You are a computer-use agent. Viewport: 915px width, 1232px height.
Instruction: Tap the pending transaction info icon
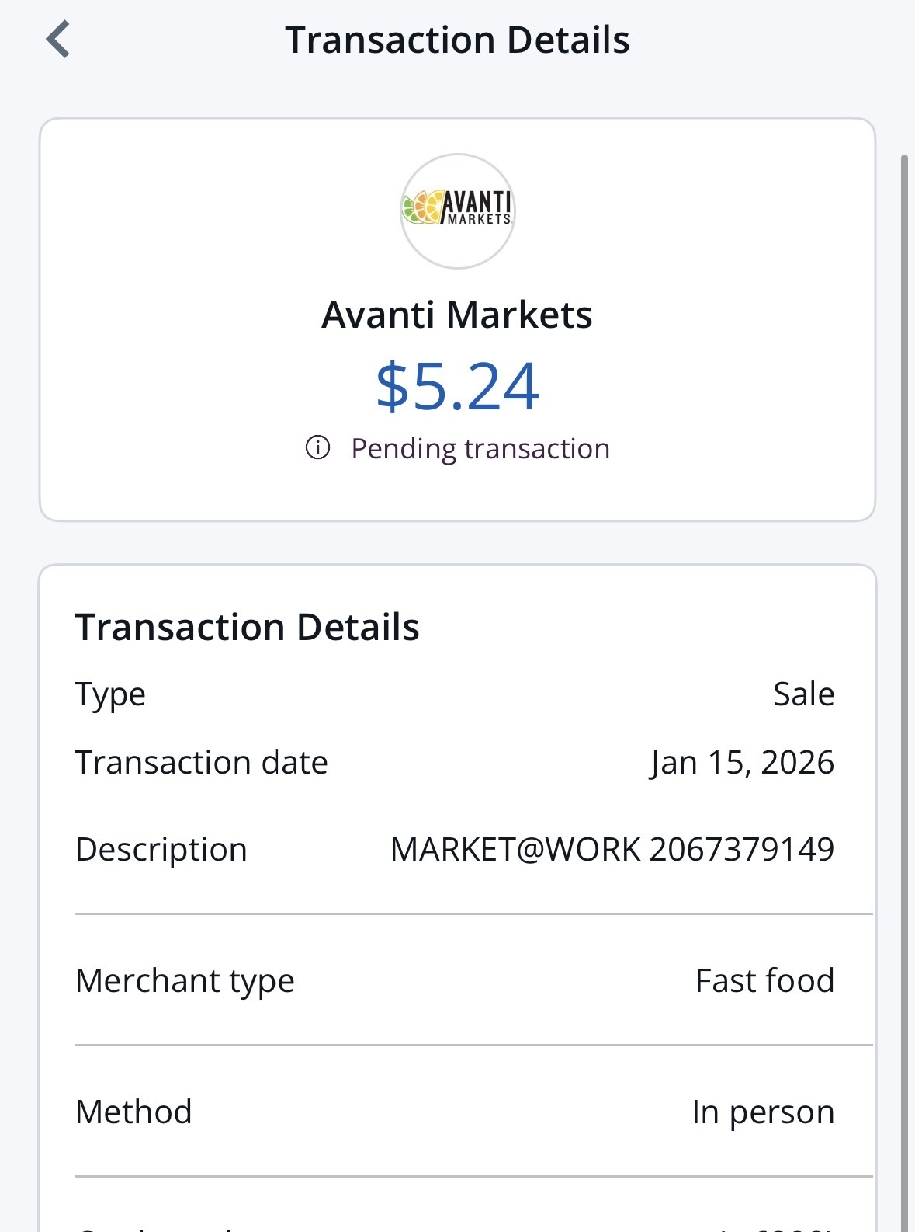click(317, 448)
